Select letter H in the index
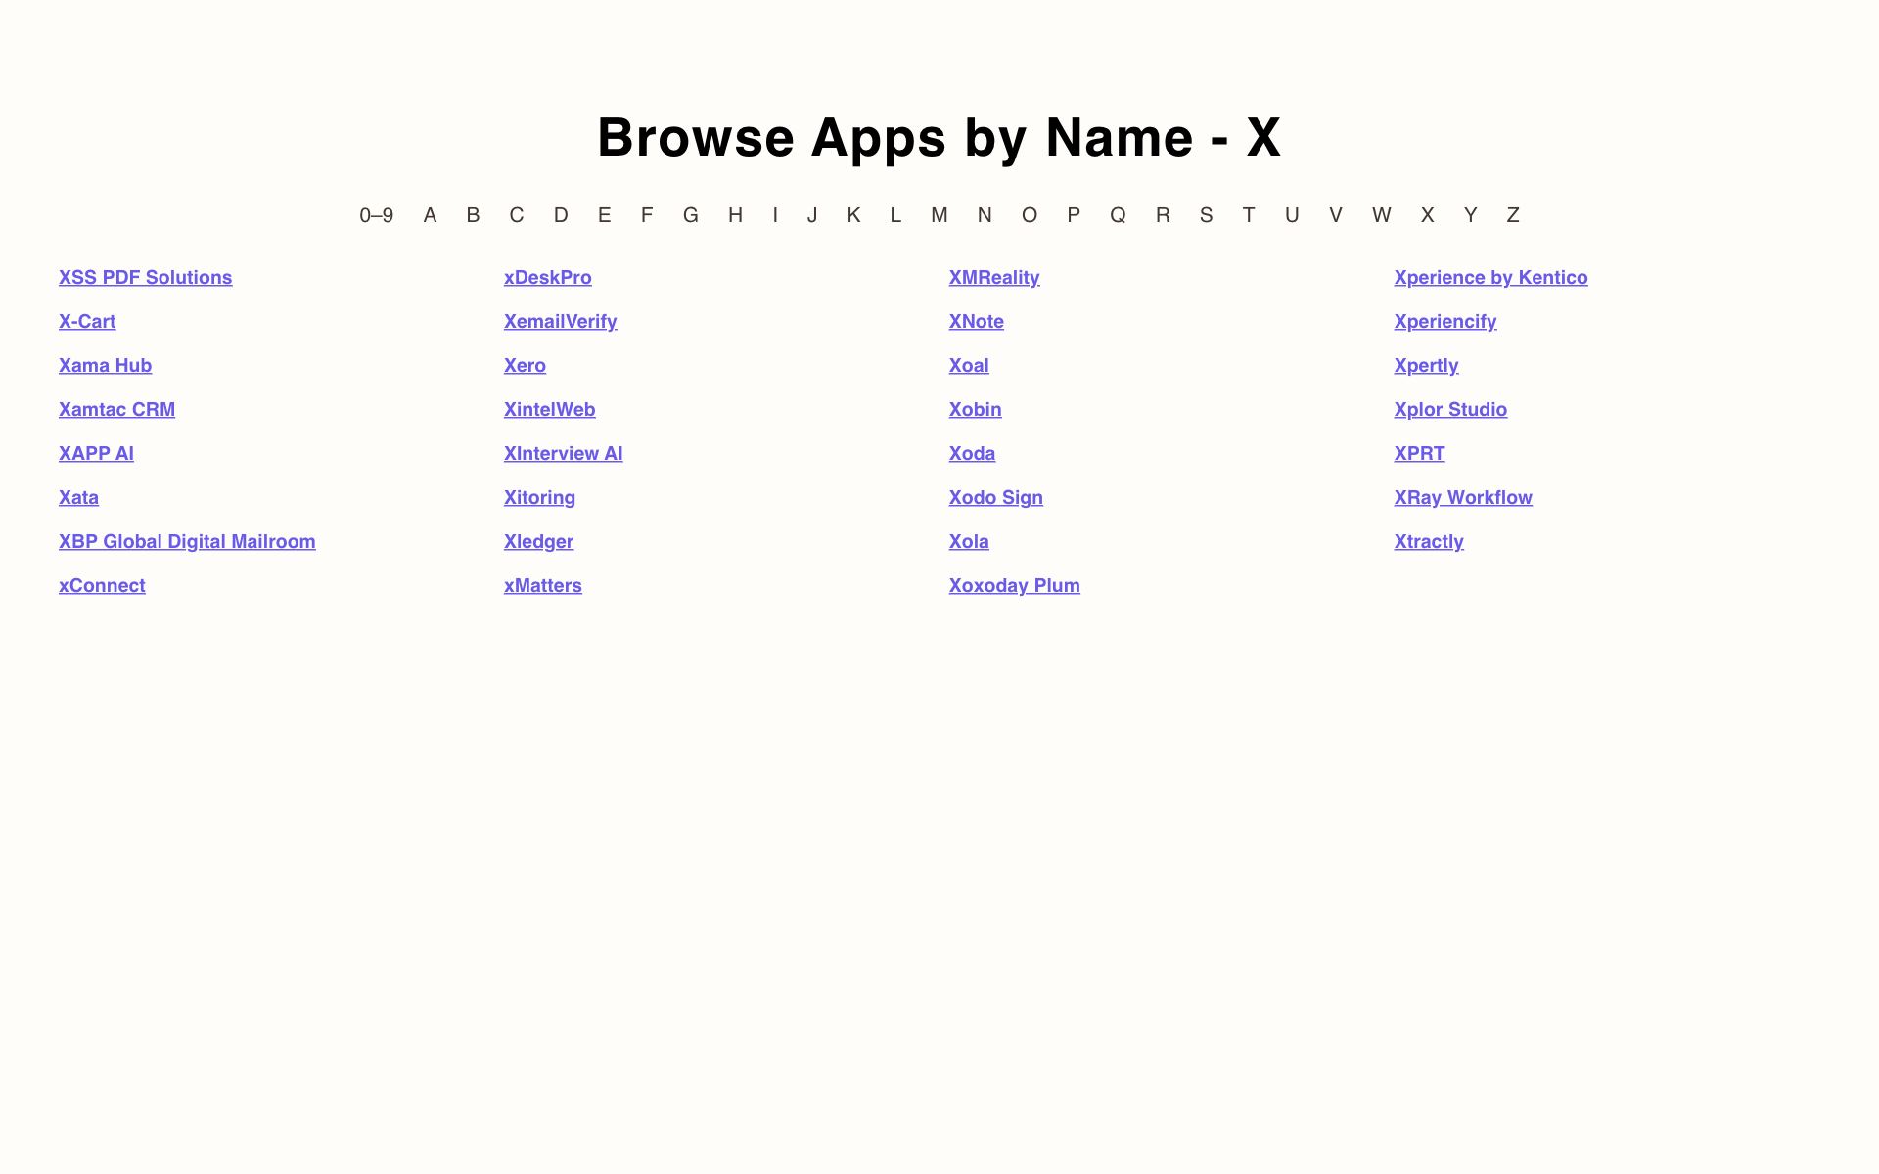 pos(735,215)
